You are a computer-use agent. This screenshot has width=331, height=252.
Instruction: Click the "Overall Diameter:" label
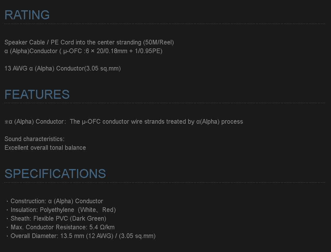(x=34, y=236)
